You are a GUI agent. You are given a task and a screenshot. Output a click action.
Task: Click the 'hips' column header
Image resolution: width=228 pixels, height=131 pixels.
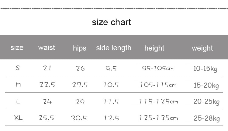click(80, 48)
